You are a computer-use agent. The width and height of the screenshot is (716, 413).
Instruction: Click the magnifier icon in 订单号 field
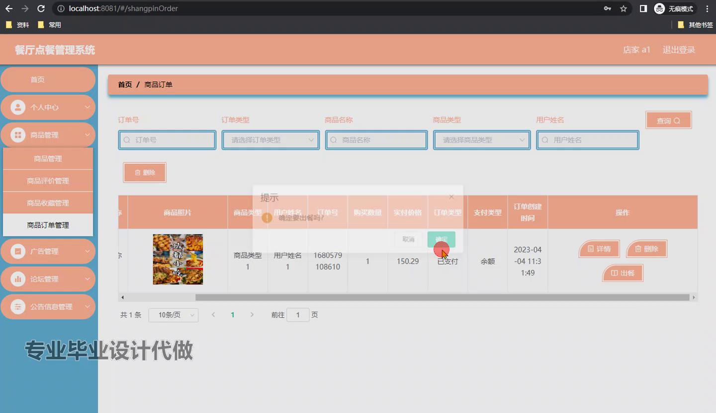127,140
